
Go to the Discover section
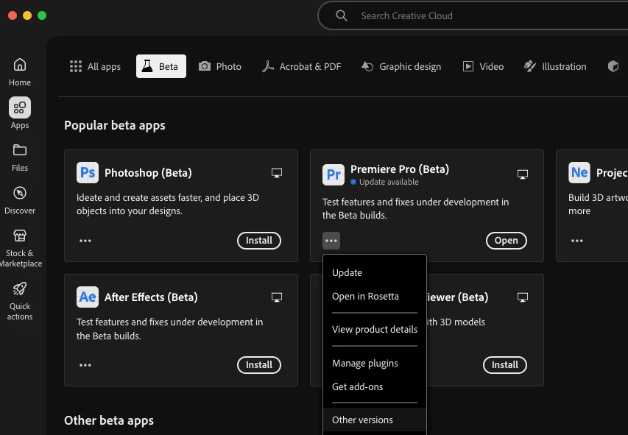coord(20,200)
